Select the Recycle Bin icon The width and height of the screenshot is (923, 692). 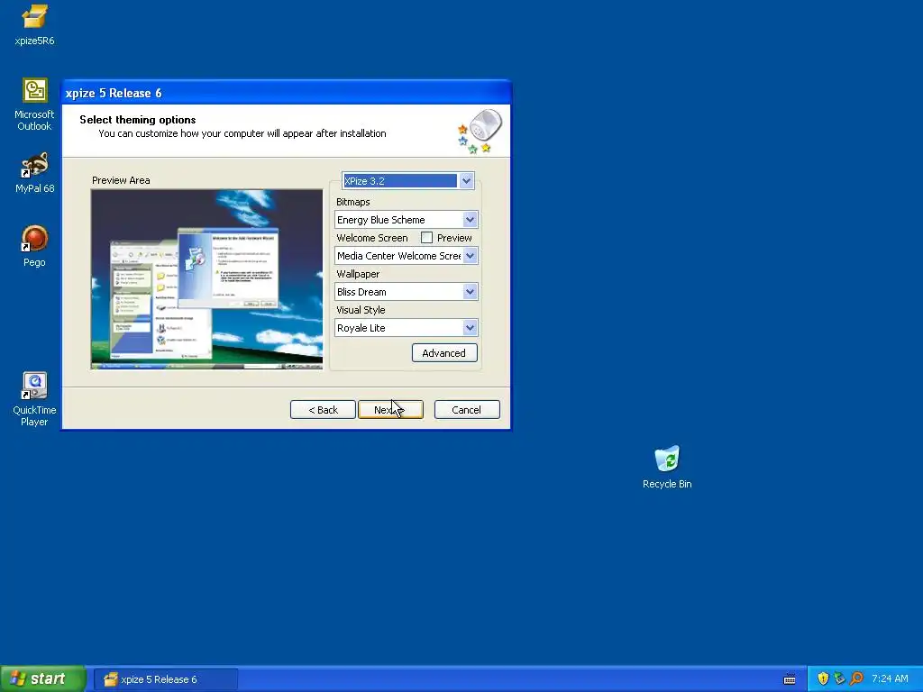click(x=667, y=468)
